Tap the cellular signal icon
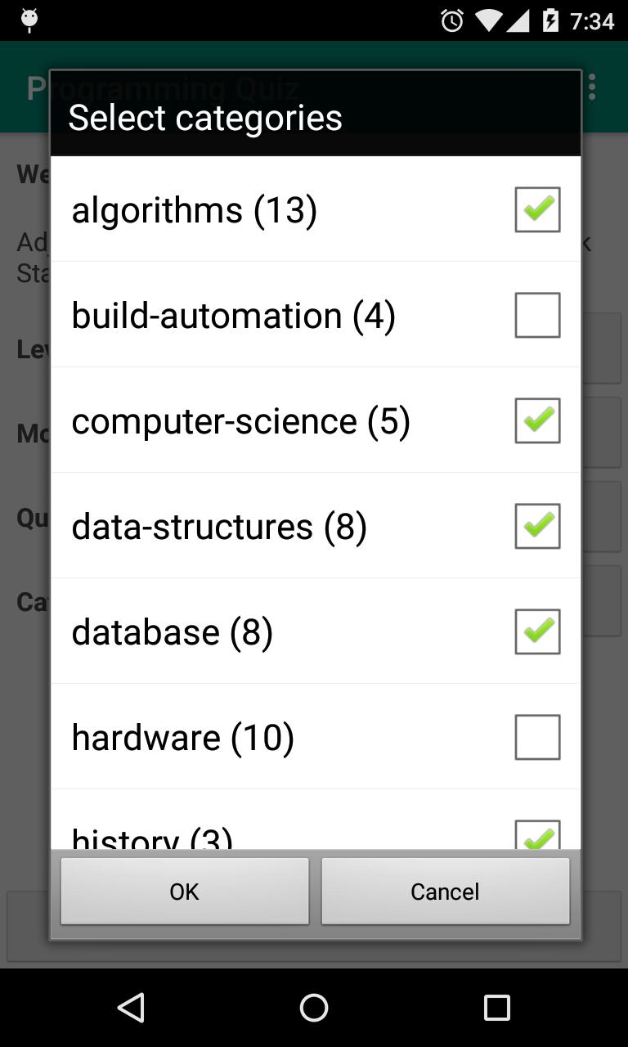The width and height of the screenshot is (628, 1047). (521, 20)
